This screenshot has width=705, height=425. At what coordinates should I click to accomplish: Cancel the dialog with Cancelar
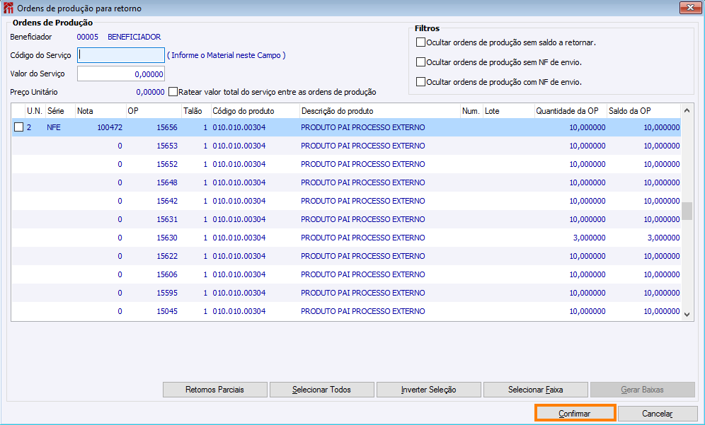coord(658,413)
